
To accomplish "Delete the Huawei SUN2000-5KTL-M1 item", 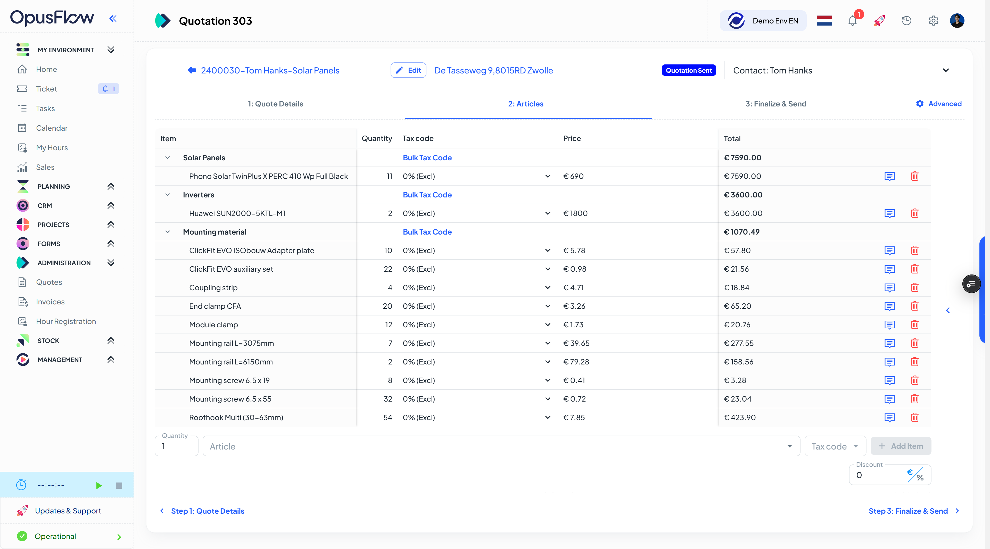I will tap(915, 213).
